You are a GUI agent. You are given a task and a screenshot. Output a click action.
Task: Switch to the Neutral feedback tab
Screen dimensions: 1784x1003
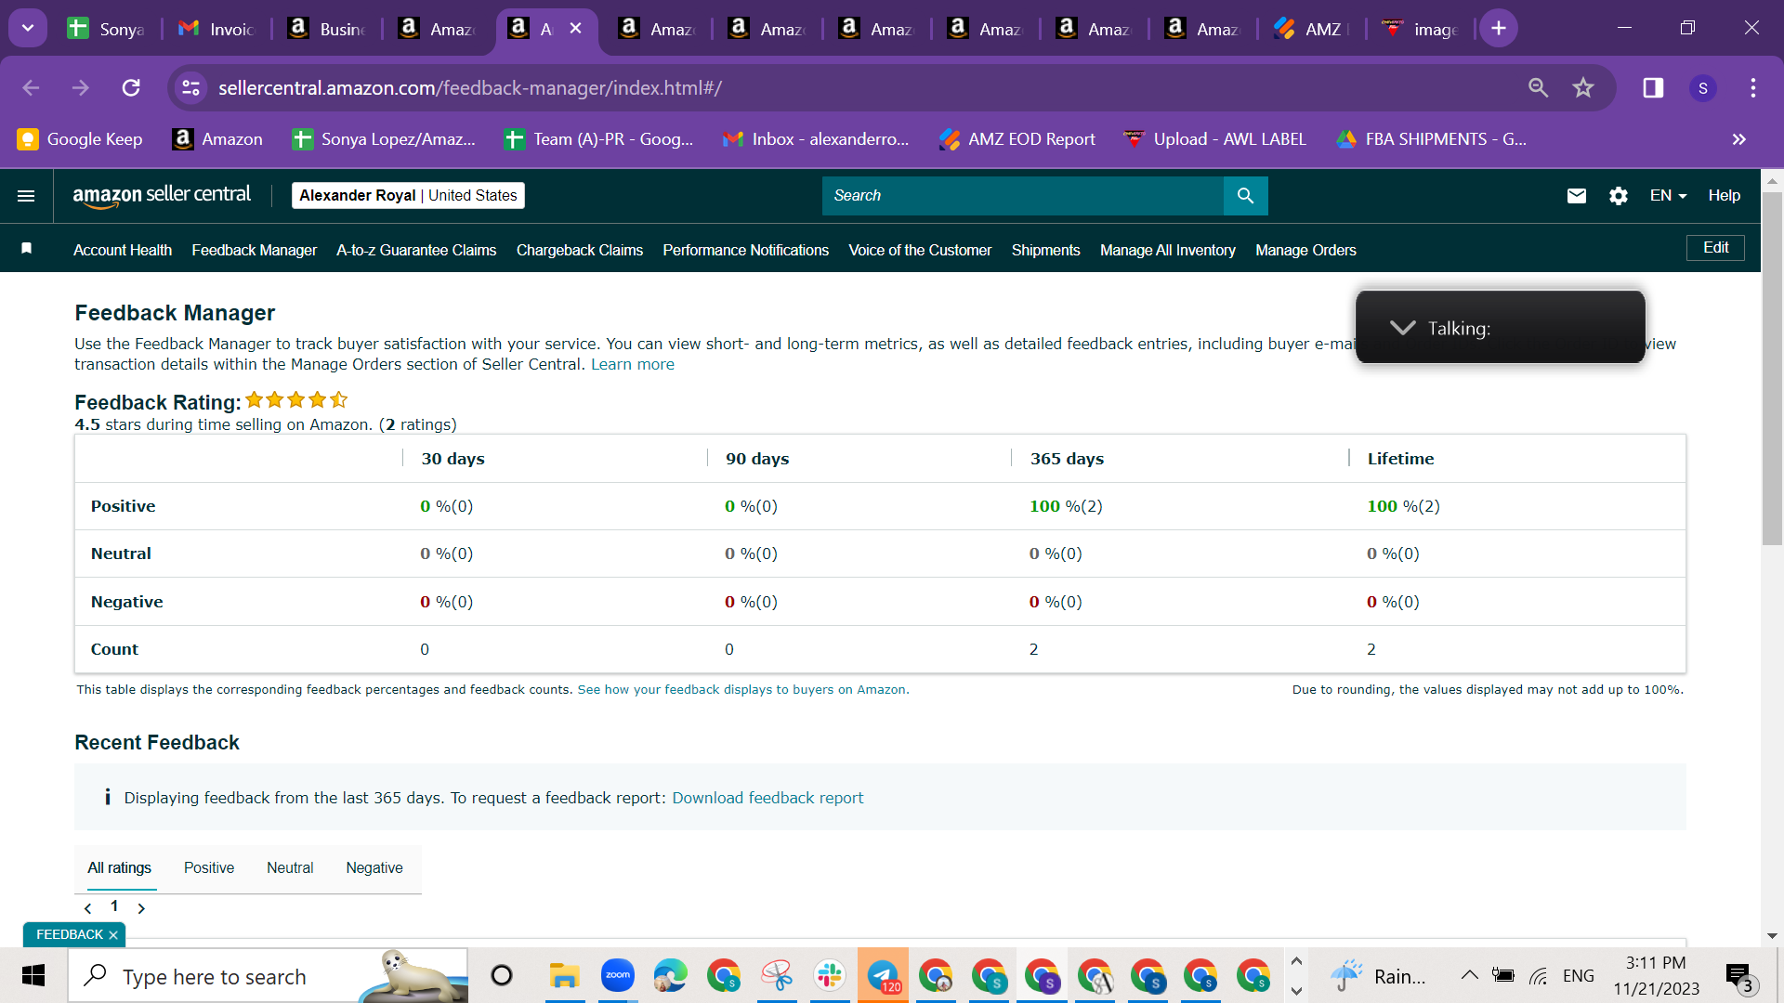tap(290, 867)
